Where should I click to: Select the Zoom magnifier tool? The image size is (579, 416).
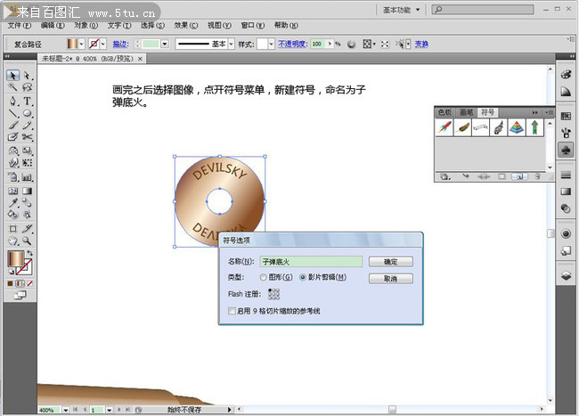click(27, 241)
